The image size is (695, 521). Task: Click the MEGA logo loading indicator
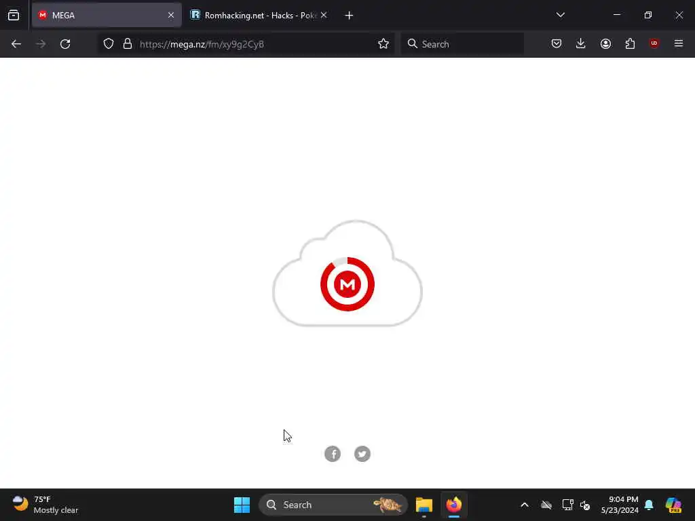(x=347, y=284)
